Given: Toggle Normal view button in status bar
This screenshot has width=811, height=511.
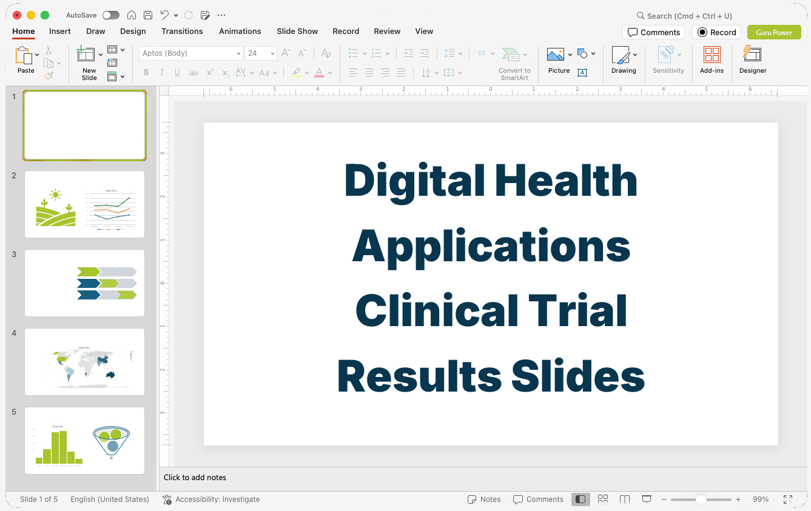Looking at the screenshot, I should coord(580,499).
